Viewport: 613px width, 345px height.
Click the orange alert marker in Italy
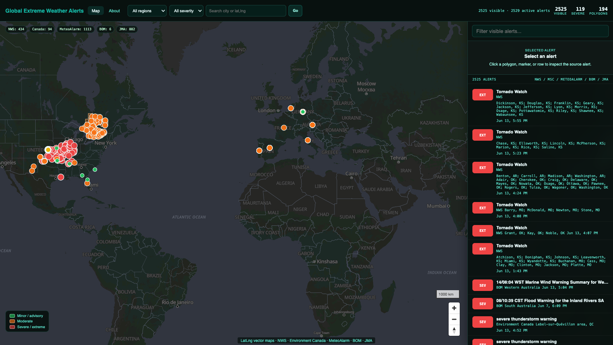coord(308,140)
